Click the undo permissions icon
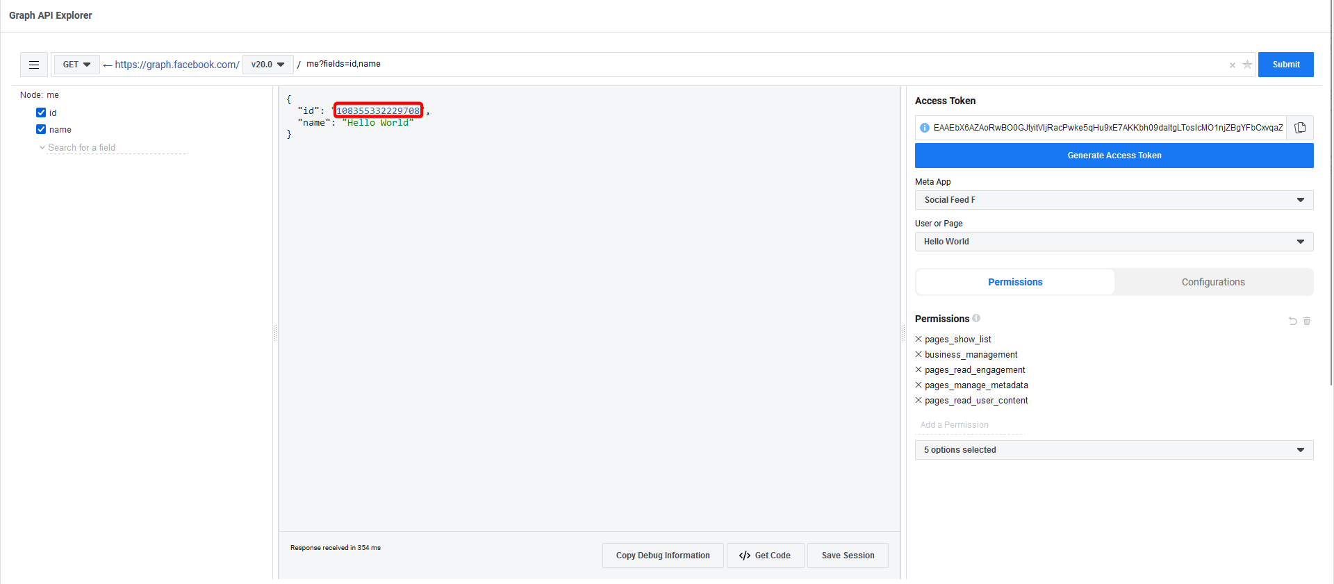This screenshot has width=1334, height=584. point(1293,321)
